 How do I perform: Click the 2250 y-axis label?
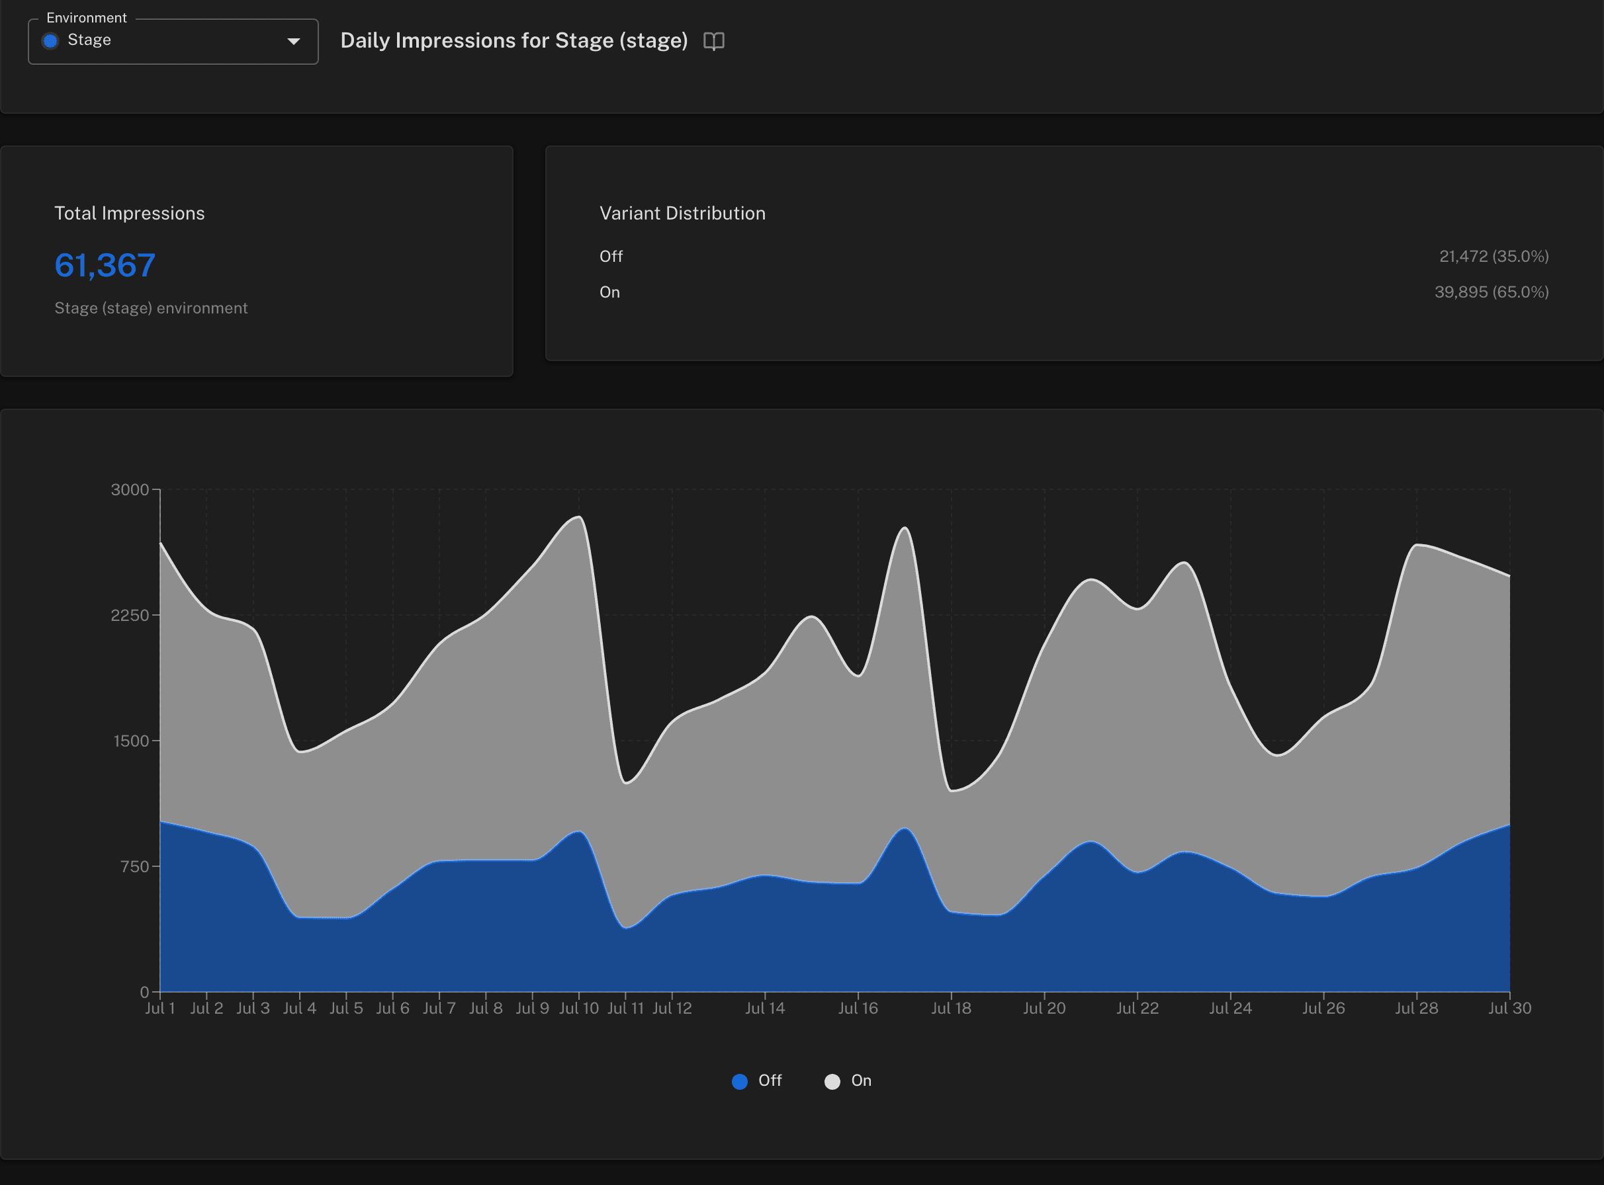pyautogui.click(x=130, y=616)
